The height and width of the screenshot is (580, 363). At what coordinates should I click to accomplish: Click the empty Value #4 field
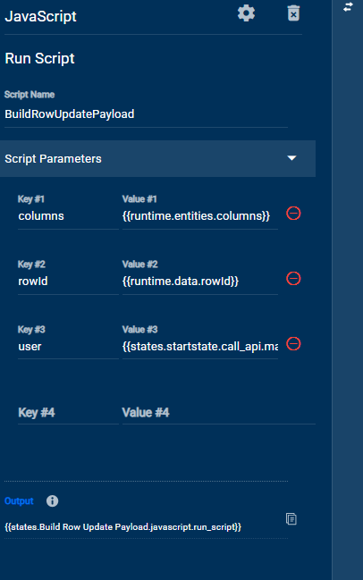(x=219, y=413)
